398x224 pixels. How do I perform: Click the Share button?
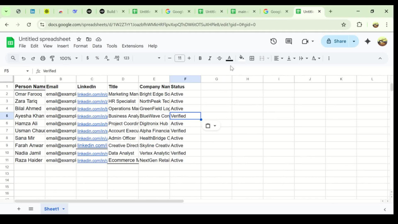click(x=336, y=41)
